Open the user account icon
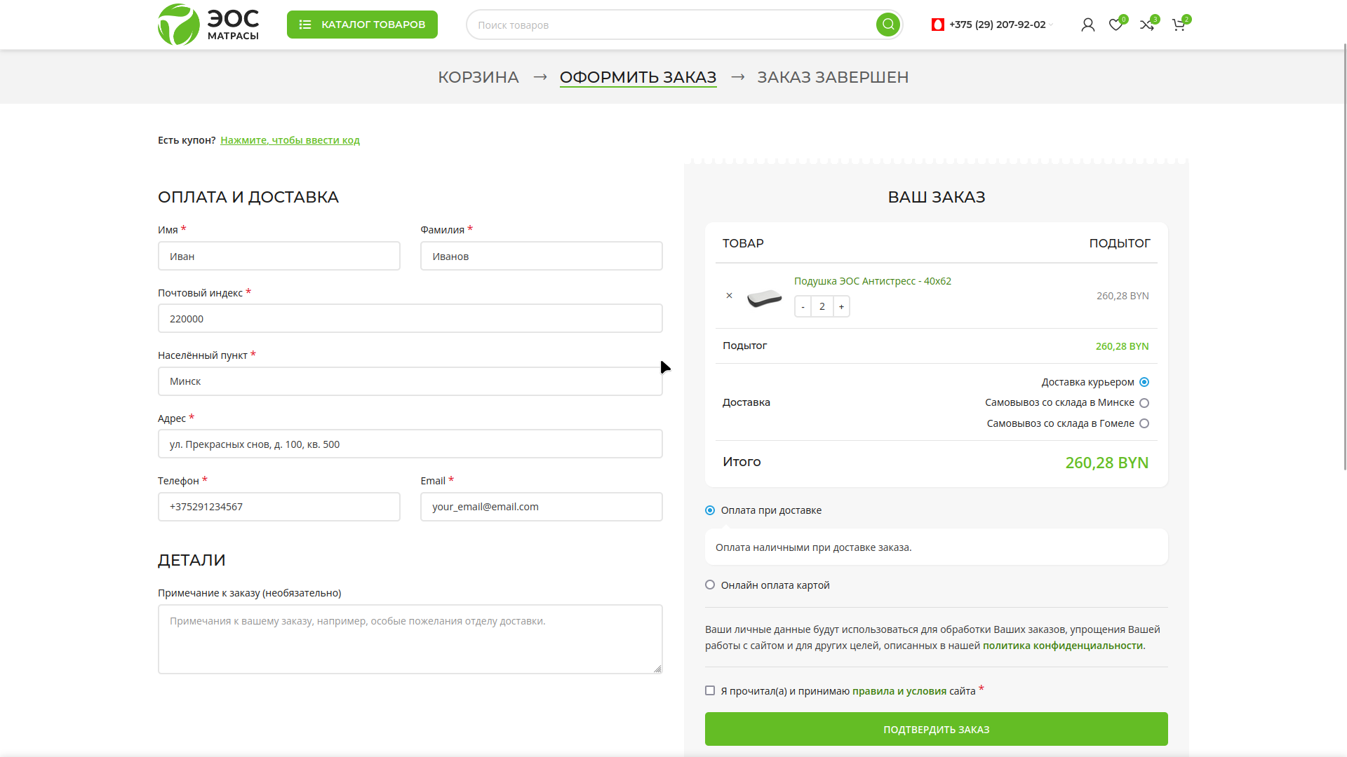1347x757 pixels. (x=1087, y=25)
